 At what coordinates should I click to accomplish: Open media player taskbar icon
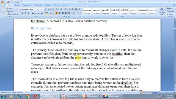[x=11, y=97]
